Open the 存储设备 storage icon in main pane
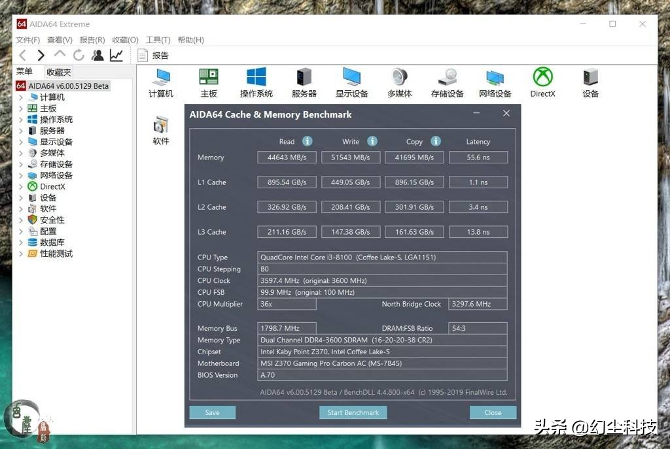 pos(448,83)
